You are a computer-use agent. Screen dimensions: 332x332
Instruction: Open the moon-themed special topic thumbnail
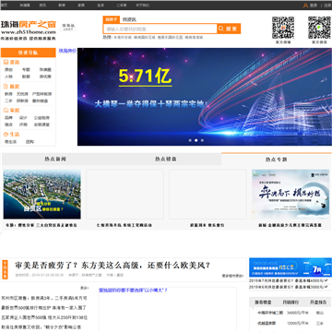(290, 194)
